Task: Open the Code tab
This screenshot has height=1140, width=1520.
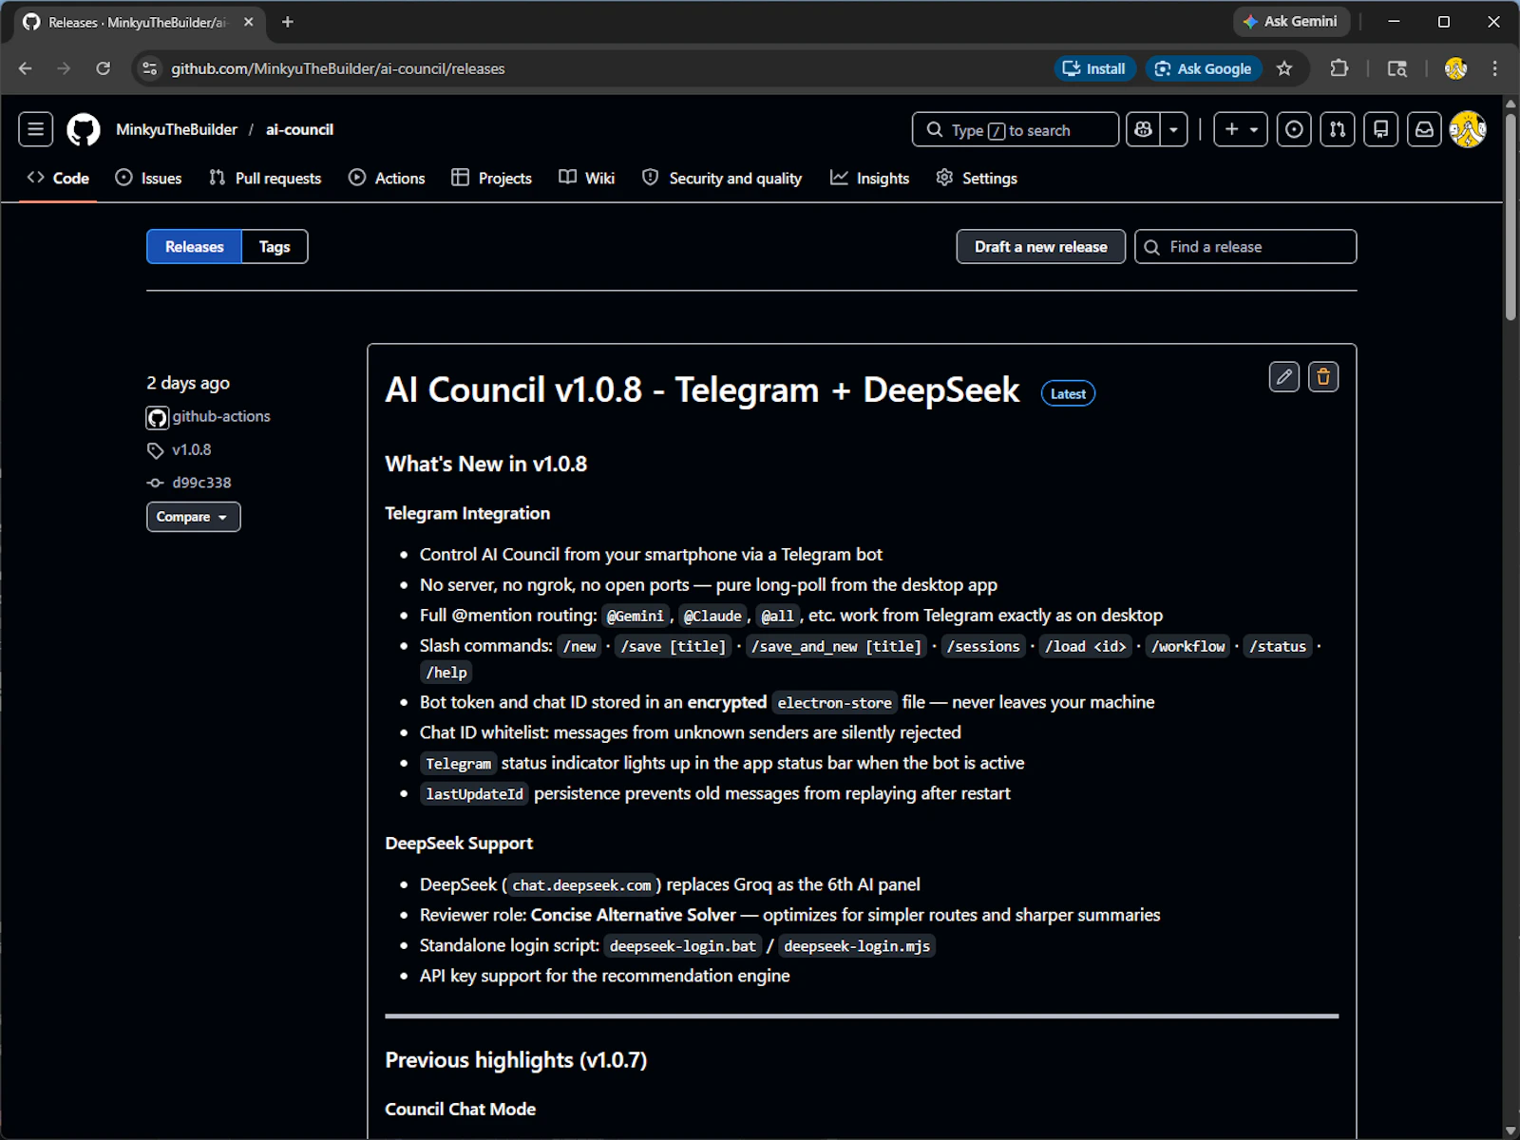Action: (x=58, y=178)
